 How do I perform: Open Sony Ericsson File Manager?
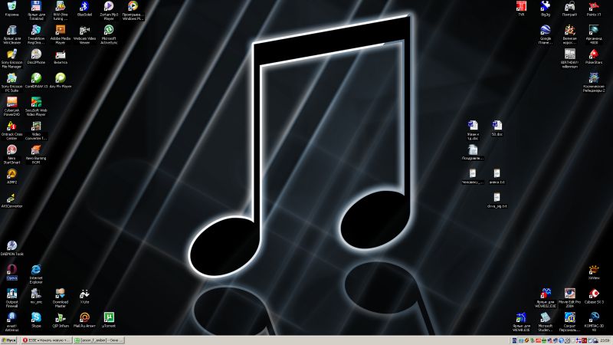pyautogui.click(x=11, y=59)
